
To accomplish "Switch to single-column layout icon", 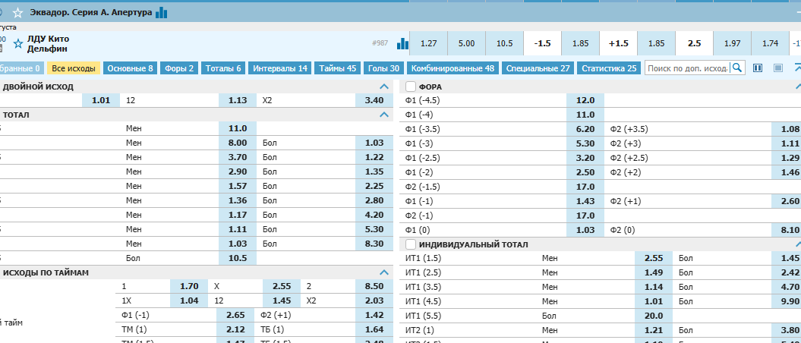I will point(778,68).
